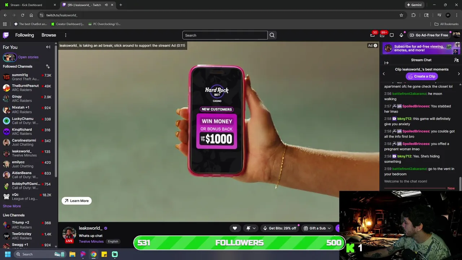Image resolution: width=462 pixels, height=260 pixels.
Task: Click Subscribe for ad-free viewing banner
Action: [x=421, y=48]
